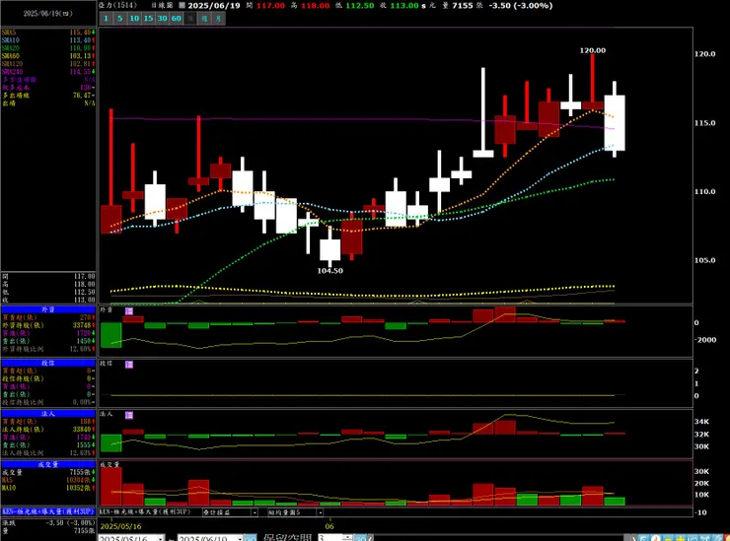This screenshot has width=730, height=541.
Task: Select the 法人 blue panel header
Action: click(x=48, y=414)
